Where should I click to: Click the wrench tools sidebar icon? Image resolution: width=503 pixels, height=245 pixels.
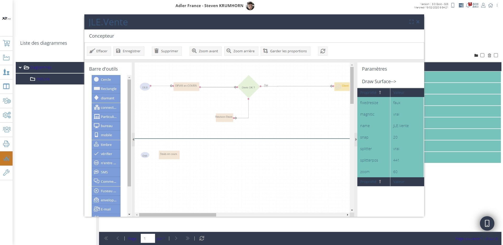6,173
